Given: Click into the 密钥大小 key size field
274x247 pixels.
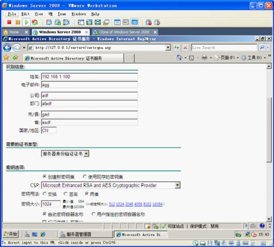Looking at the screenshot, I should point(51,204).
